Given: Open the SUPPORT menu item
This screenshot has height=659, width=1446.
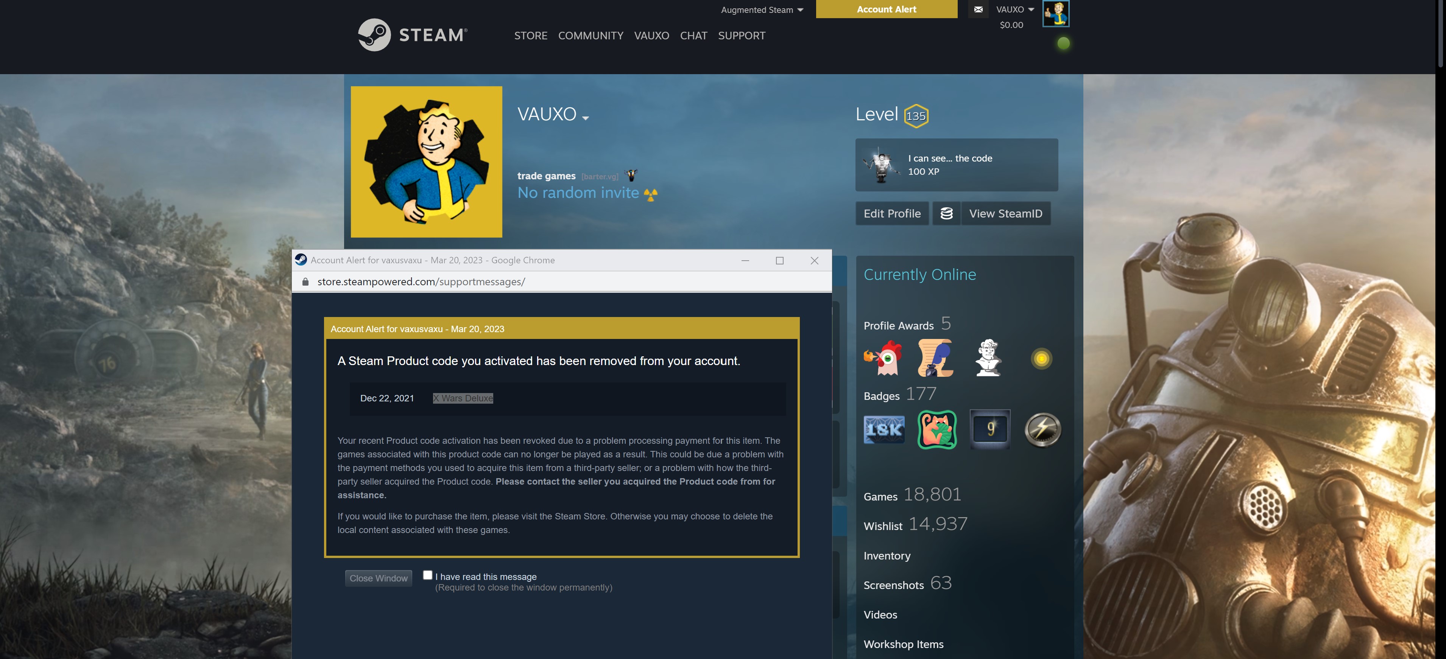Looking at the screenshot, I should [x=742, y=35].
